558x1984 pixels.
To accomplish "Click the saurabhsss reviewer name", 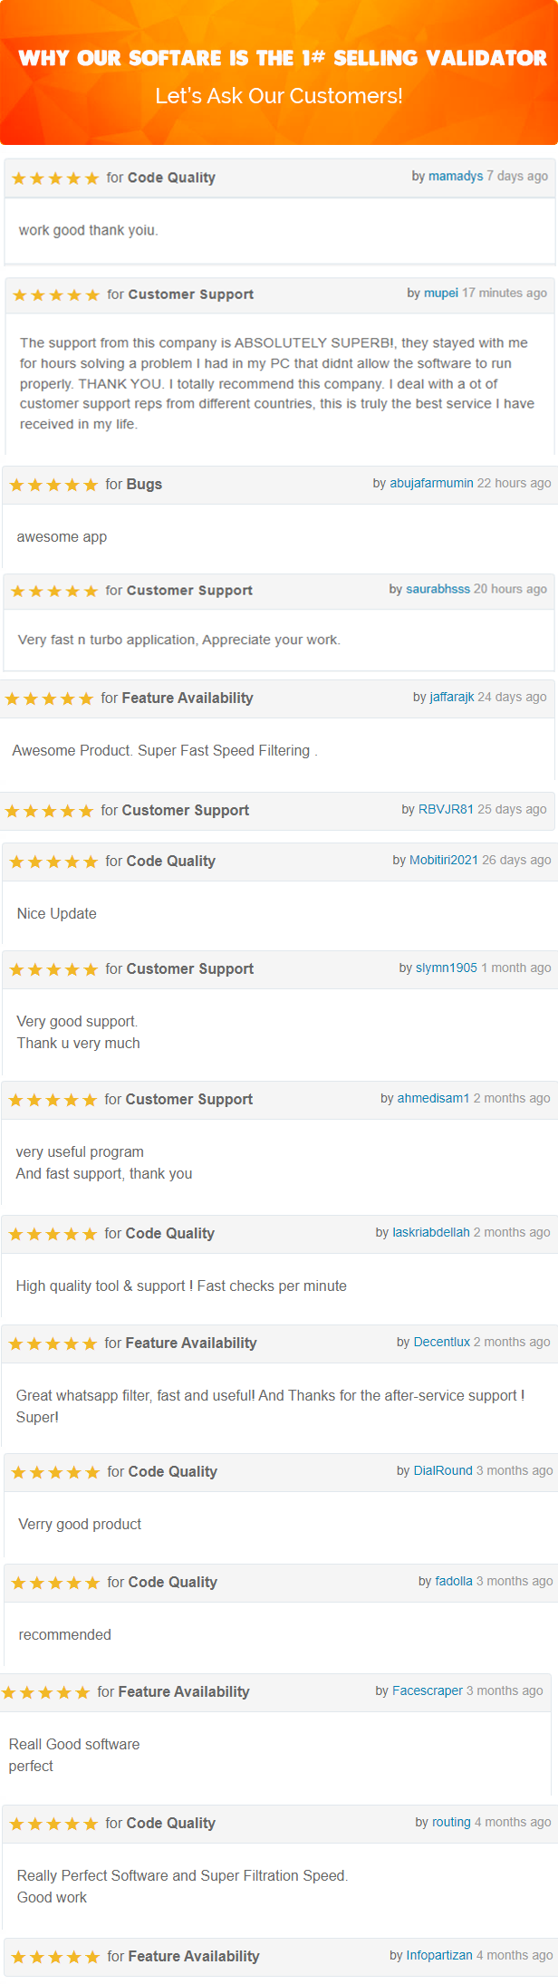I will (x=438, y=589).
